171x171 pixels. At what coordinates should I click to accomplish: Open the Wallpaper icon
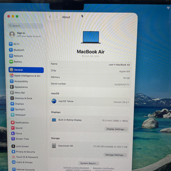click(12, 115)
